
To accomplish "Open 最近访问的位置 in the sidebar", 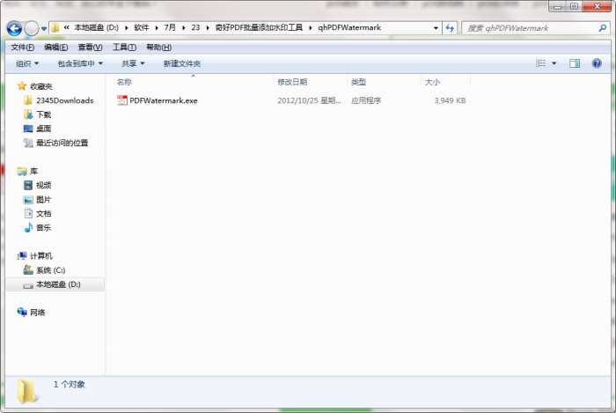I will [62, 143].
